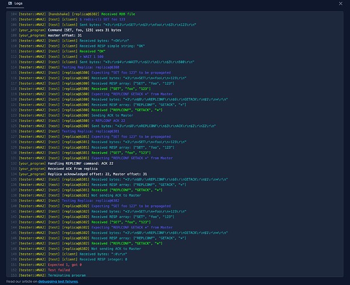Select line 153 Terminating program

click(52, 275)
